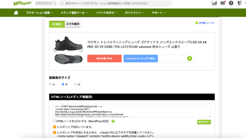
Task: Select large image size 大
Action: [x=76, y=84]
